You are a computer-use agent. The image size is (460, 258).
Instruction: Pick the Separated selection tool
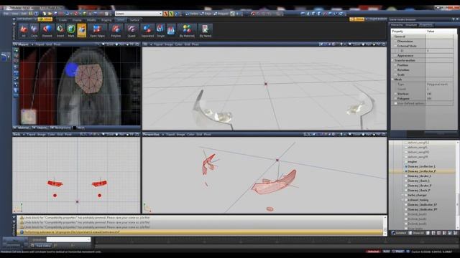pyautogui.click(x=147, y=31)
